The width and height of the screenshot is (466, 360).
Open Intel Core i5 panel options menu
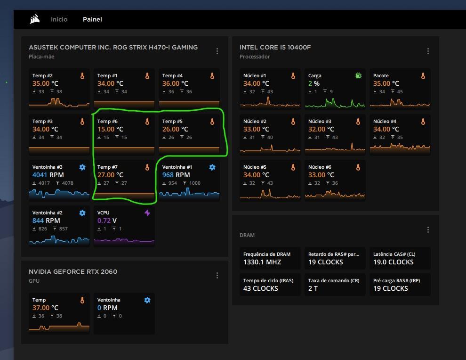[428, 51]
